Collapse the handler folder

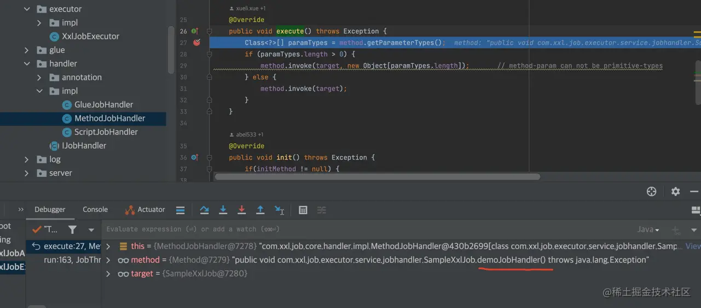click(x=27, y=64)
